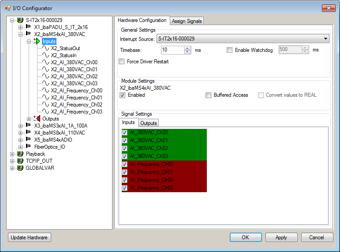Select the TCPIP_OUT tree label
The width and height of the screenshot is (340, 252).
click(39, 161)
